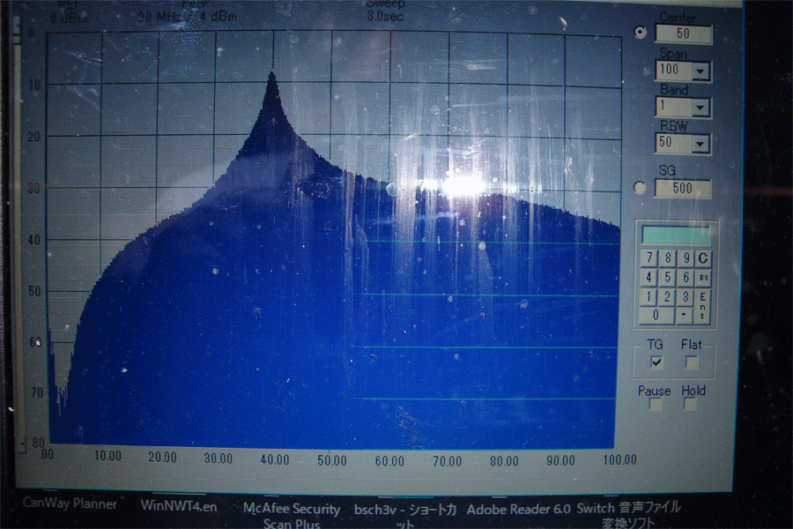The height and width of the screenshot is (529, 793).
Task: Open the WinNWT4.en desktop shortcut
Action: pyautogui.click(x=180, y=506)
